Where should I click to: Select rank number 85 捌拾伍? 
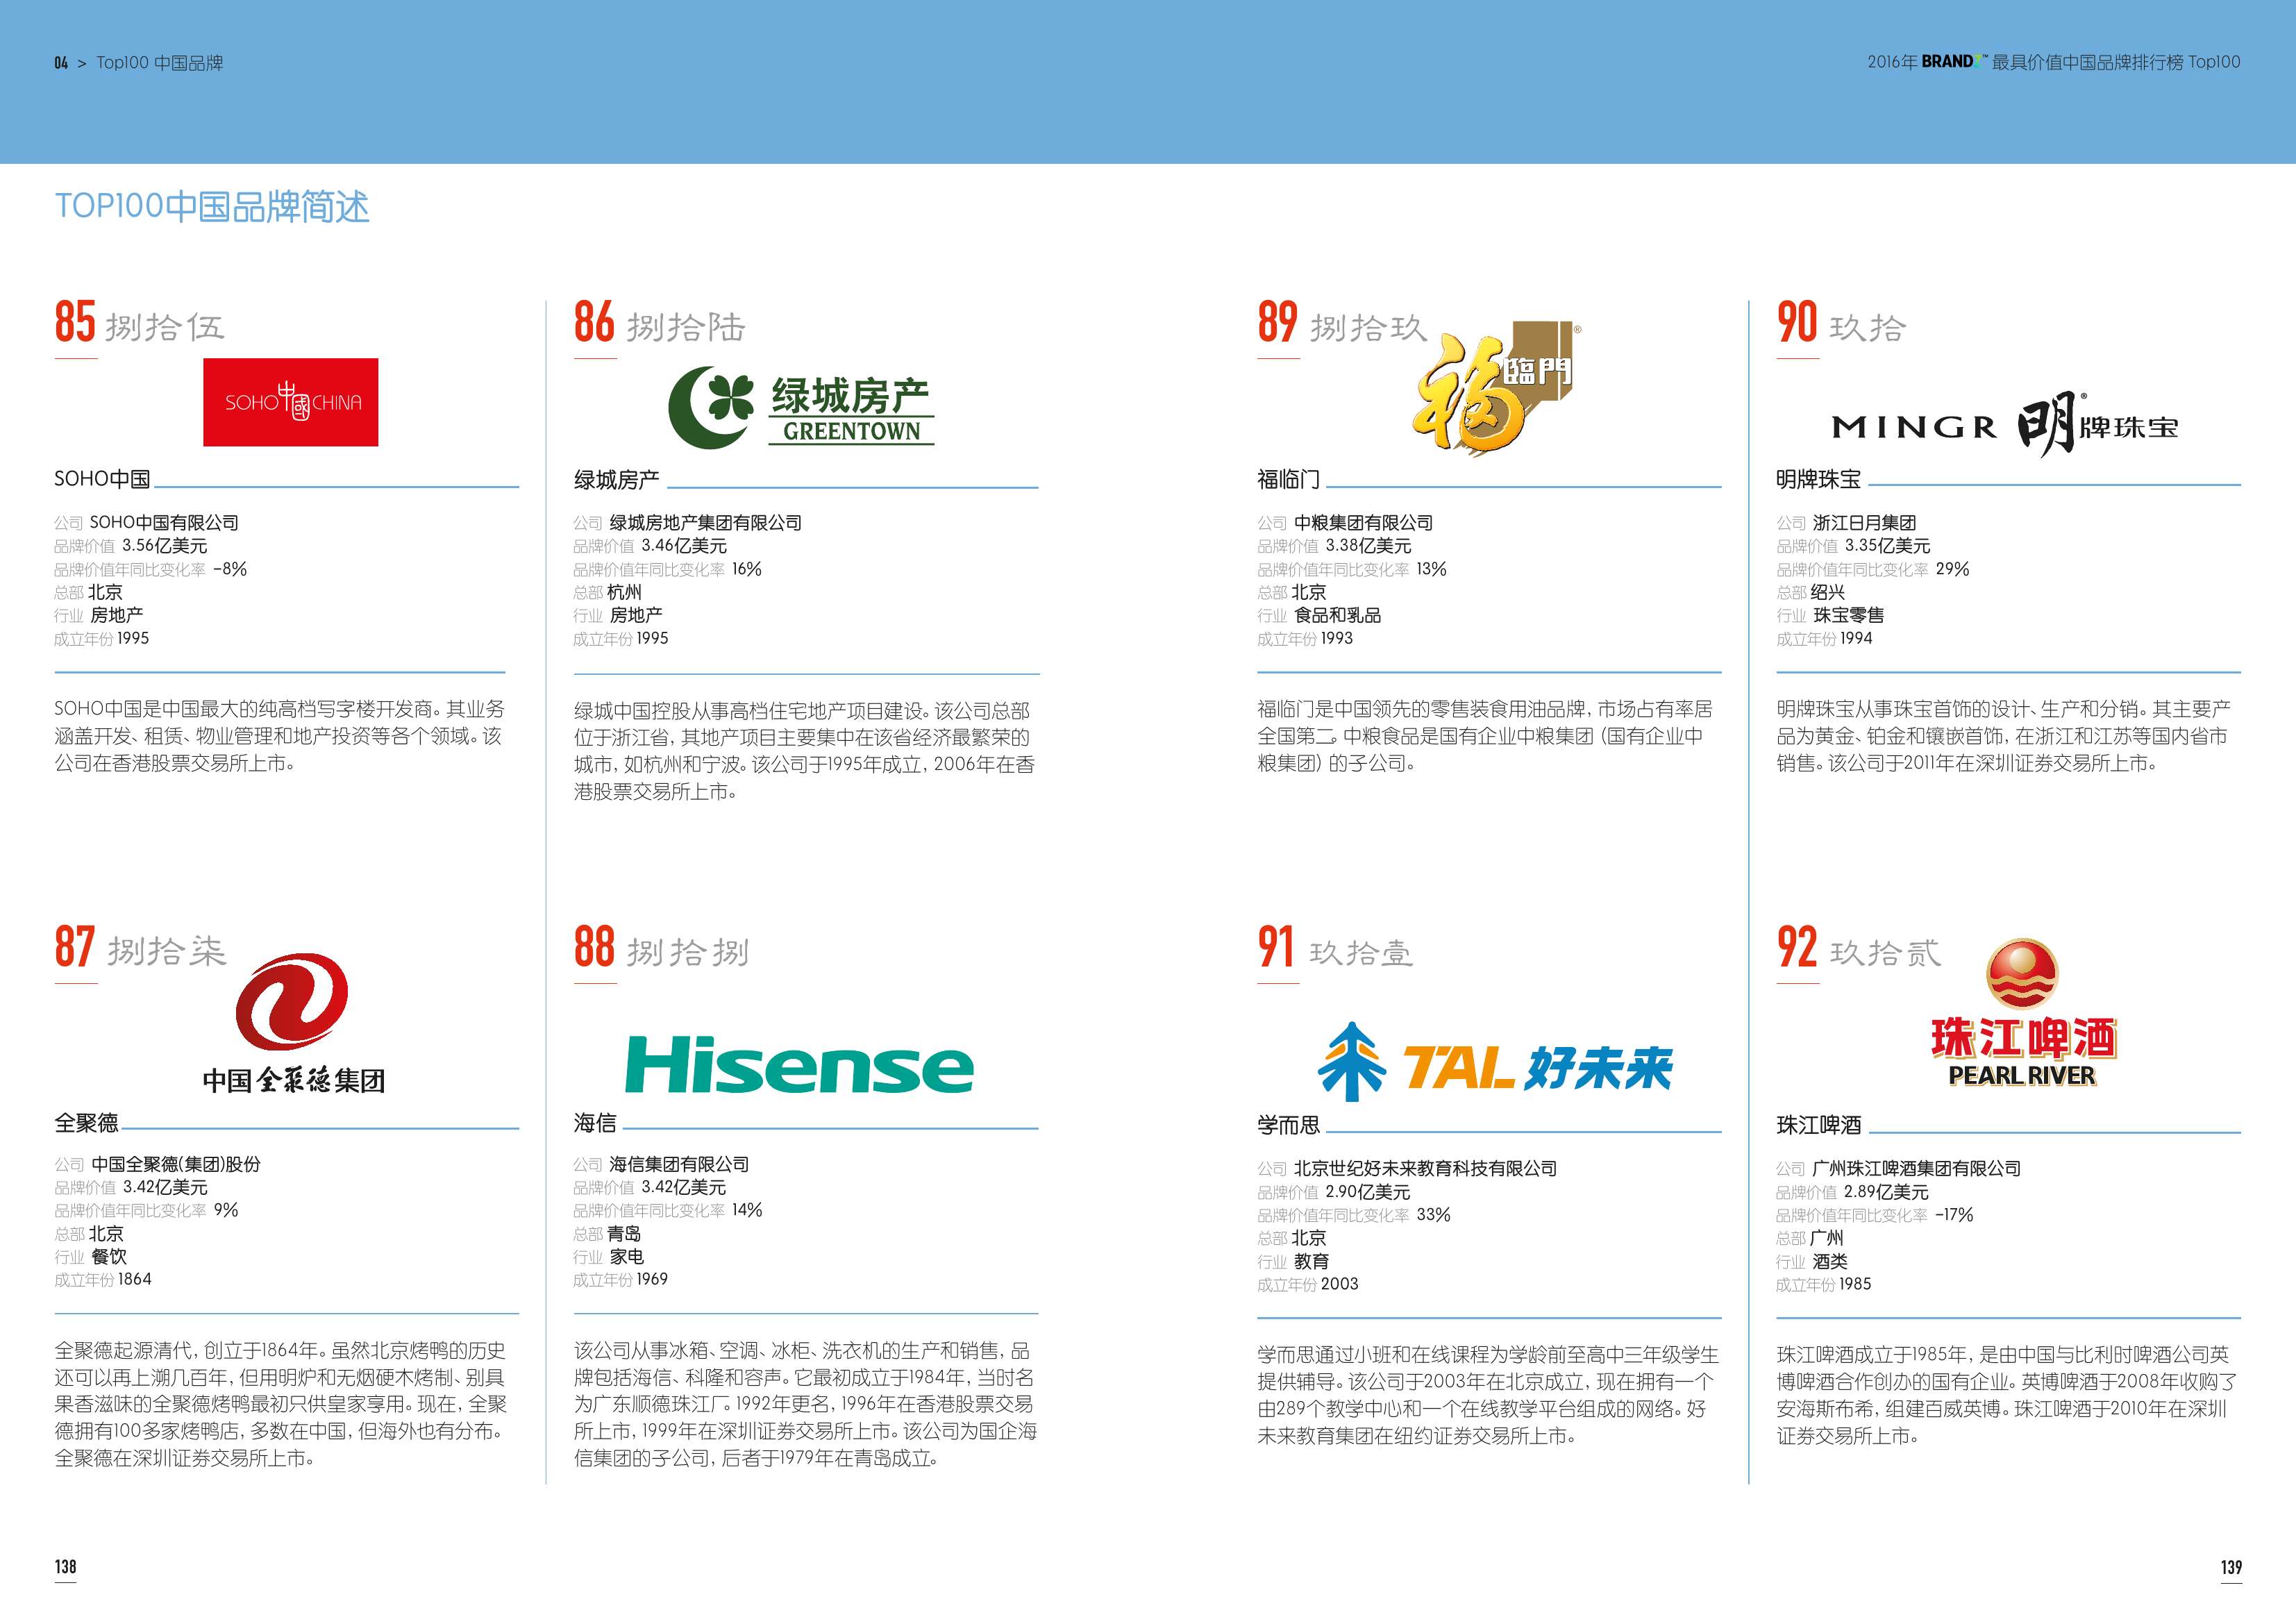tap(140, 323)
